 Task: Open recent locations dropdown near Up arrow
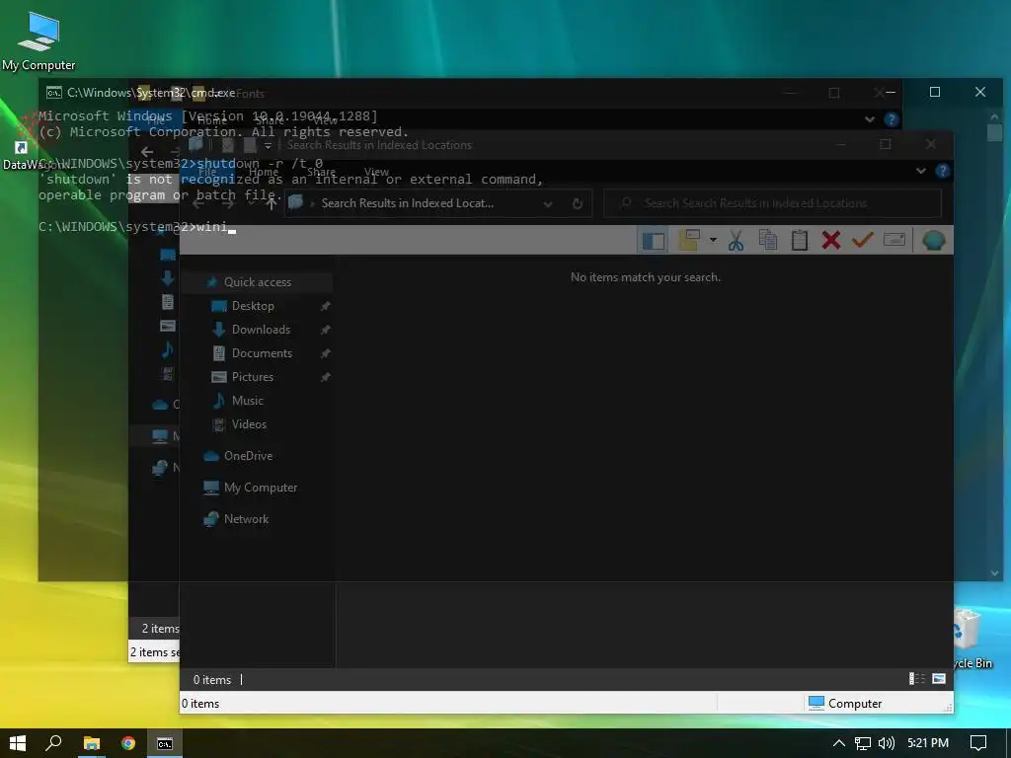pyautogui.click(x=251, y=203)
